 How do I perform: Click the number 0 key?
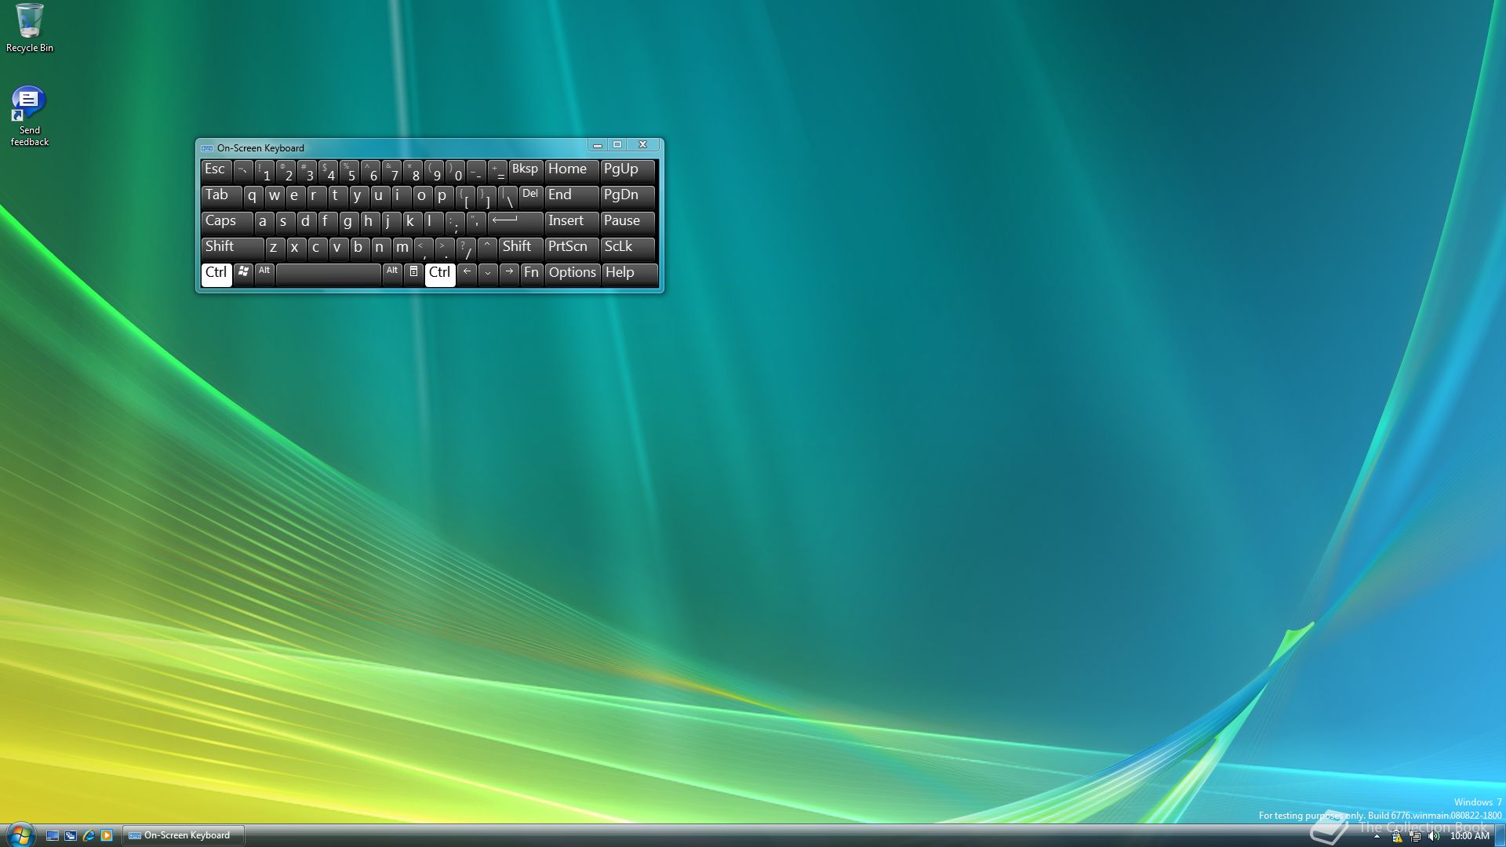[455, 171]
